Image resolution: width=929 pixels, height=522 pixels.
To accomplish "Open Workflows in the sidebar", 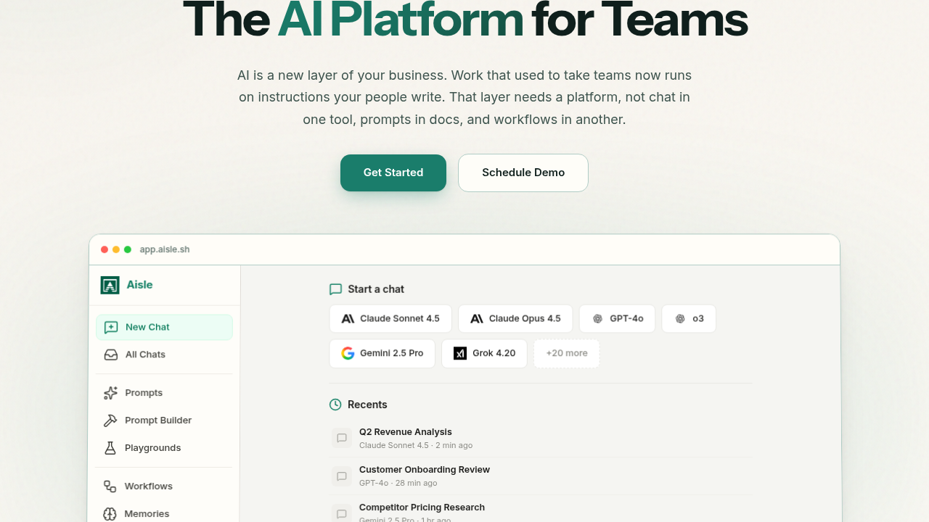I will click(x=164, y=486).
